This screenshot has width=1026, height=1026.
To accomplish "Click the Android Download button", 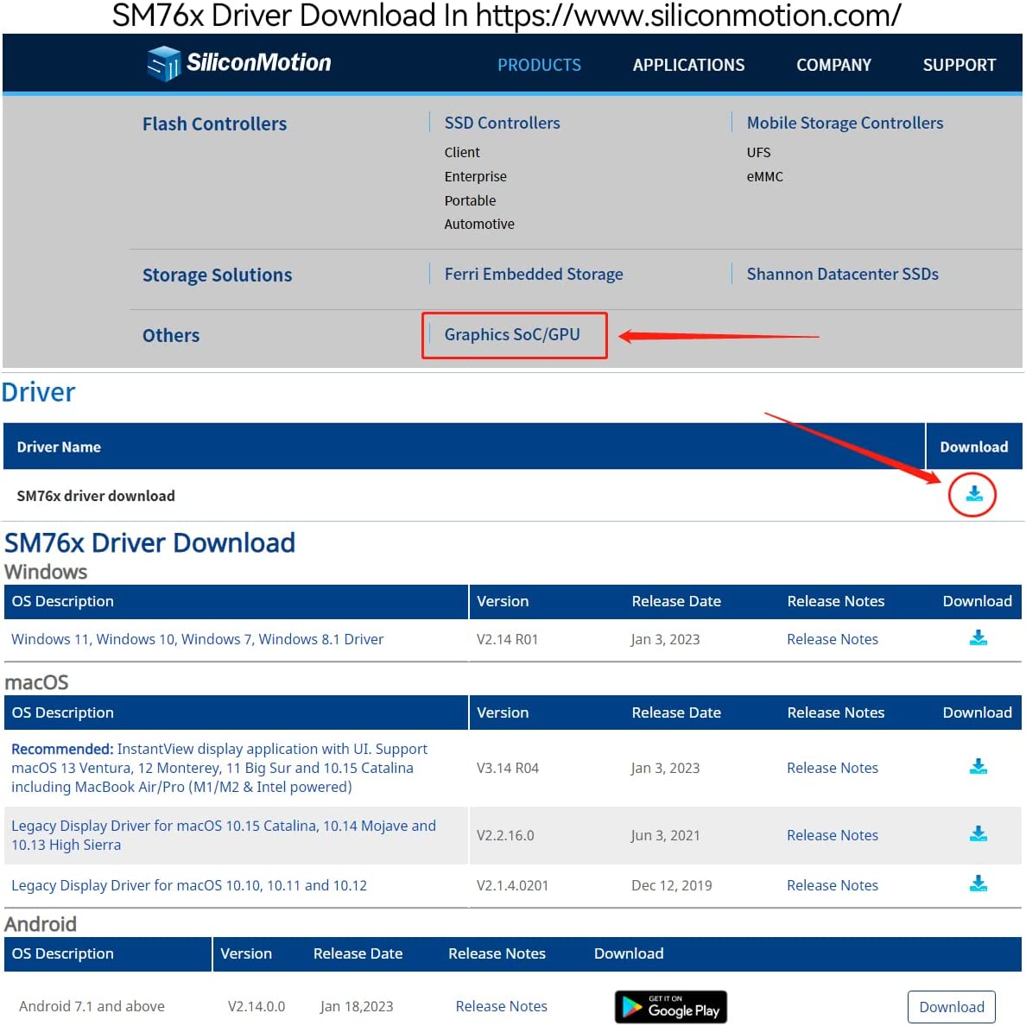I will coord(951,1007).
